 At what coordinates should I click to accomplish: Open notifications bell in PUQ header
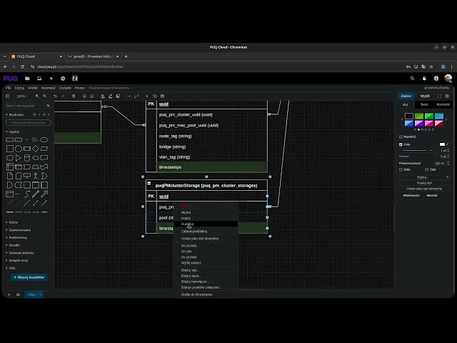coord(424,79)
